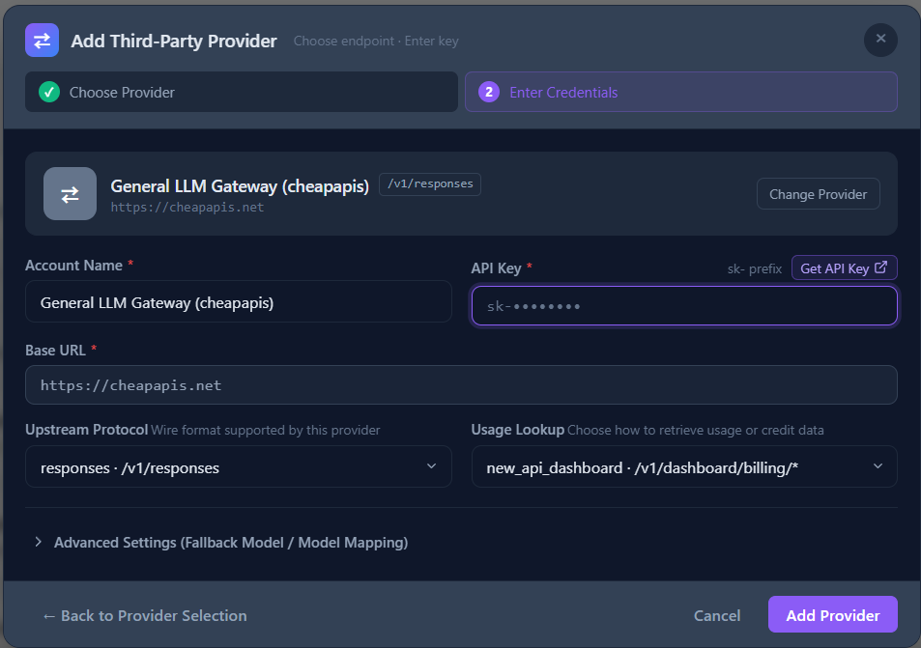Open the Upstream Protocol dropdown
Image resolution: width=921 pixels, height=648 pixels.
(239, 467)
